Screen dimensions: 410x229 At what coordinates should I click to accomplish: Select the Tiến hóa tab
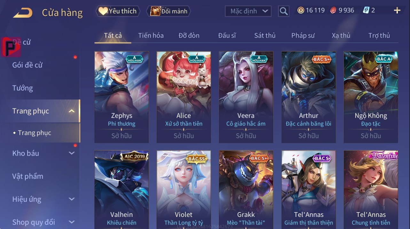[x=151, y=35]
